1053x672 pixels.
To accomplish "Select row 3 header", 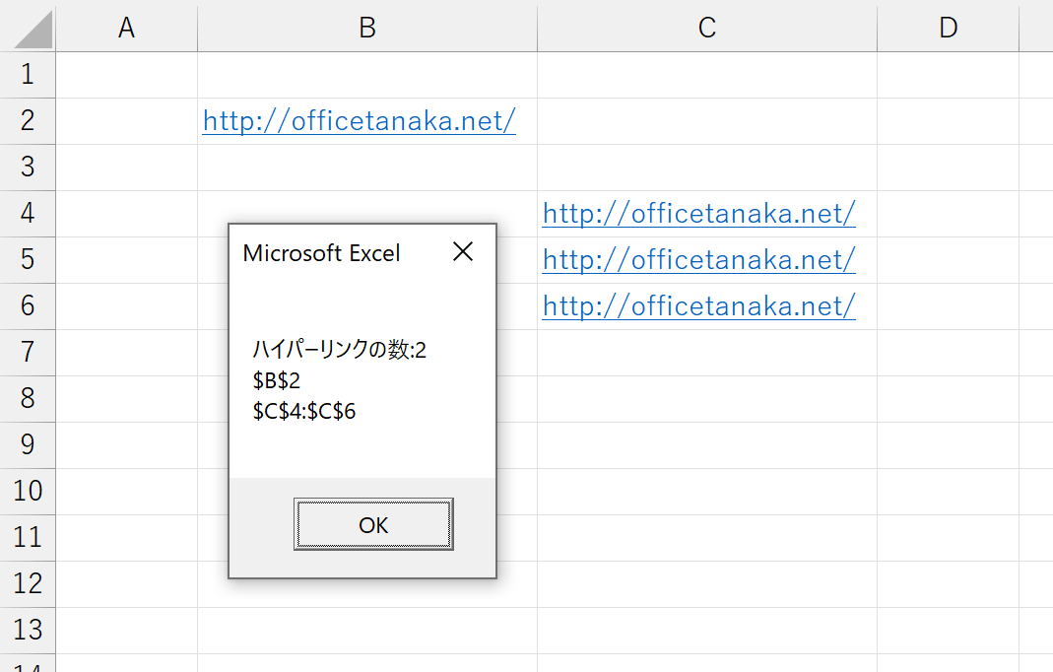I will (x=28, y=168).
